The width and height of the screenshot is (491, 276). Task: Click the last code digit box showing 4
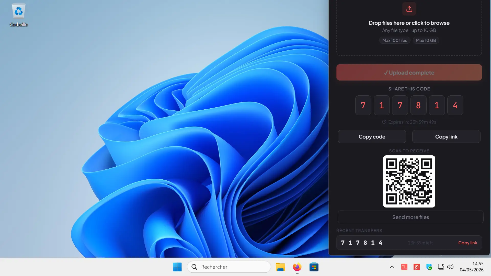click(x=455, y=105)
